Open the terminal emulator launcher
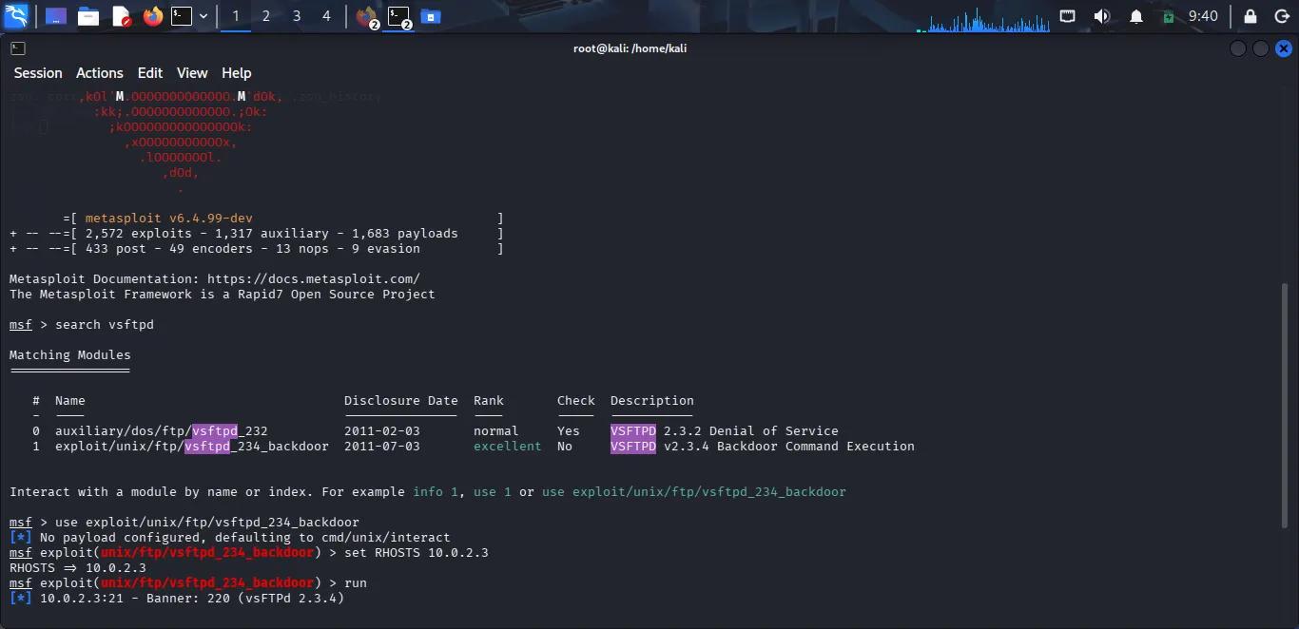Image resolution: width=1299 pixels, height=629 pixels. pyautogui.click(x=182, y=16)
